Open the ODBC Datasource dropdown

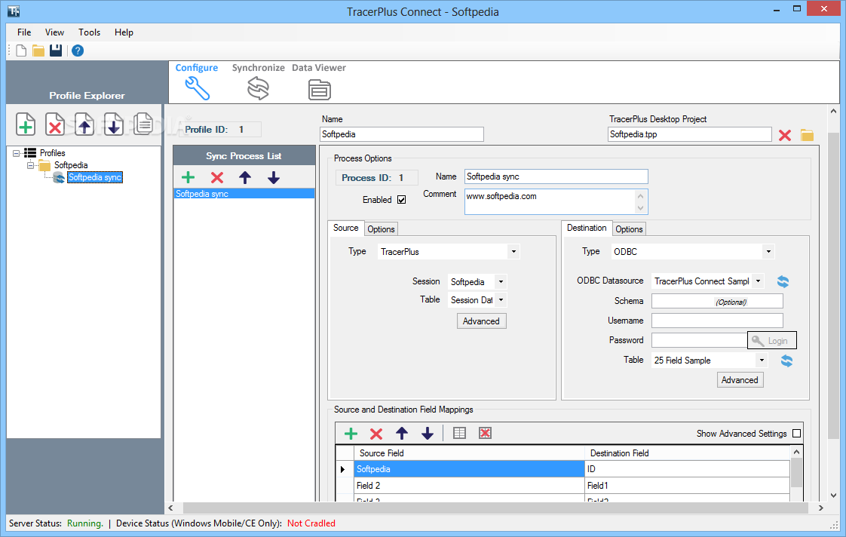coord(758,281)
